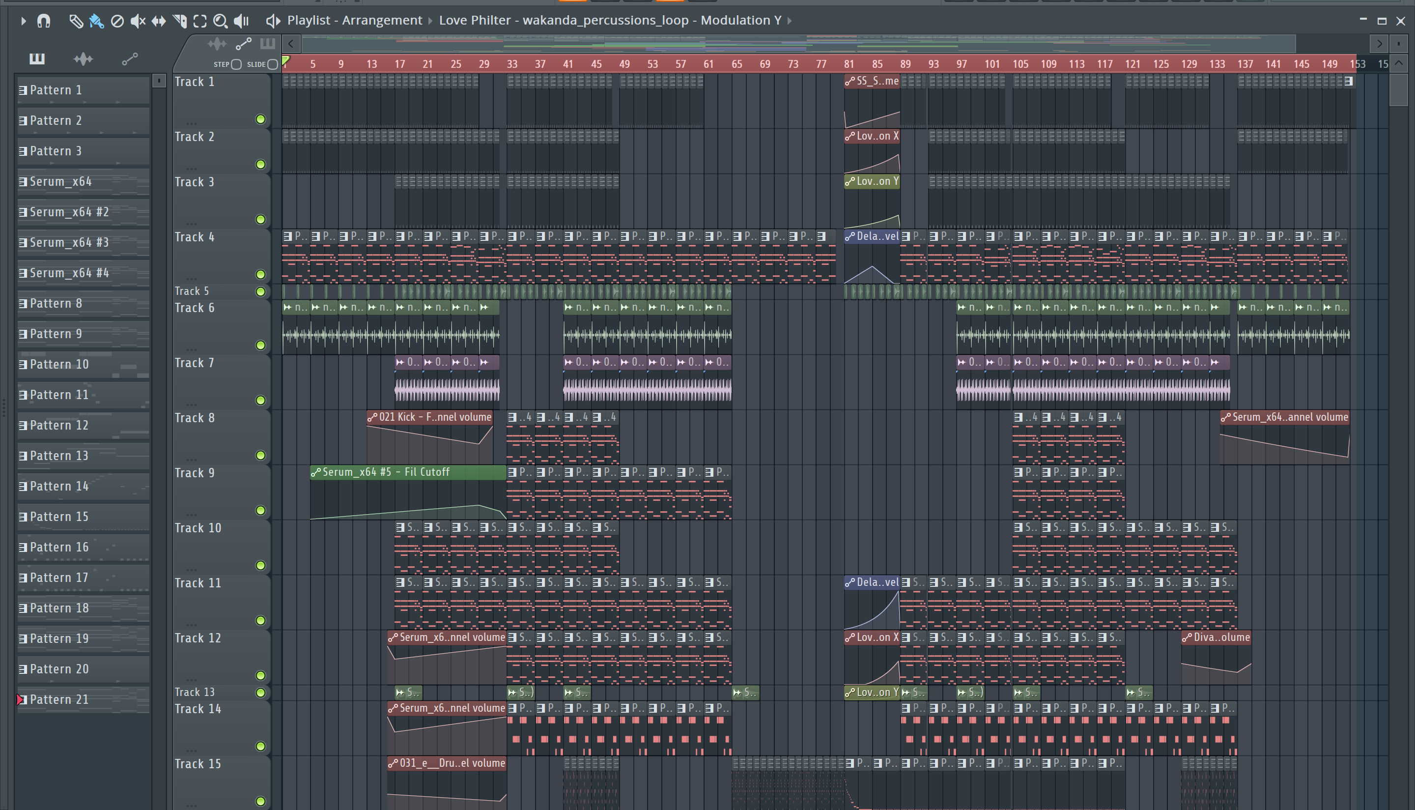The width and height of the screenshot is (1415, 810).
Task: Click playhead start marker on ruler
Action: click(285, 61)
